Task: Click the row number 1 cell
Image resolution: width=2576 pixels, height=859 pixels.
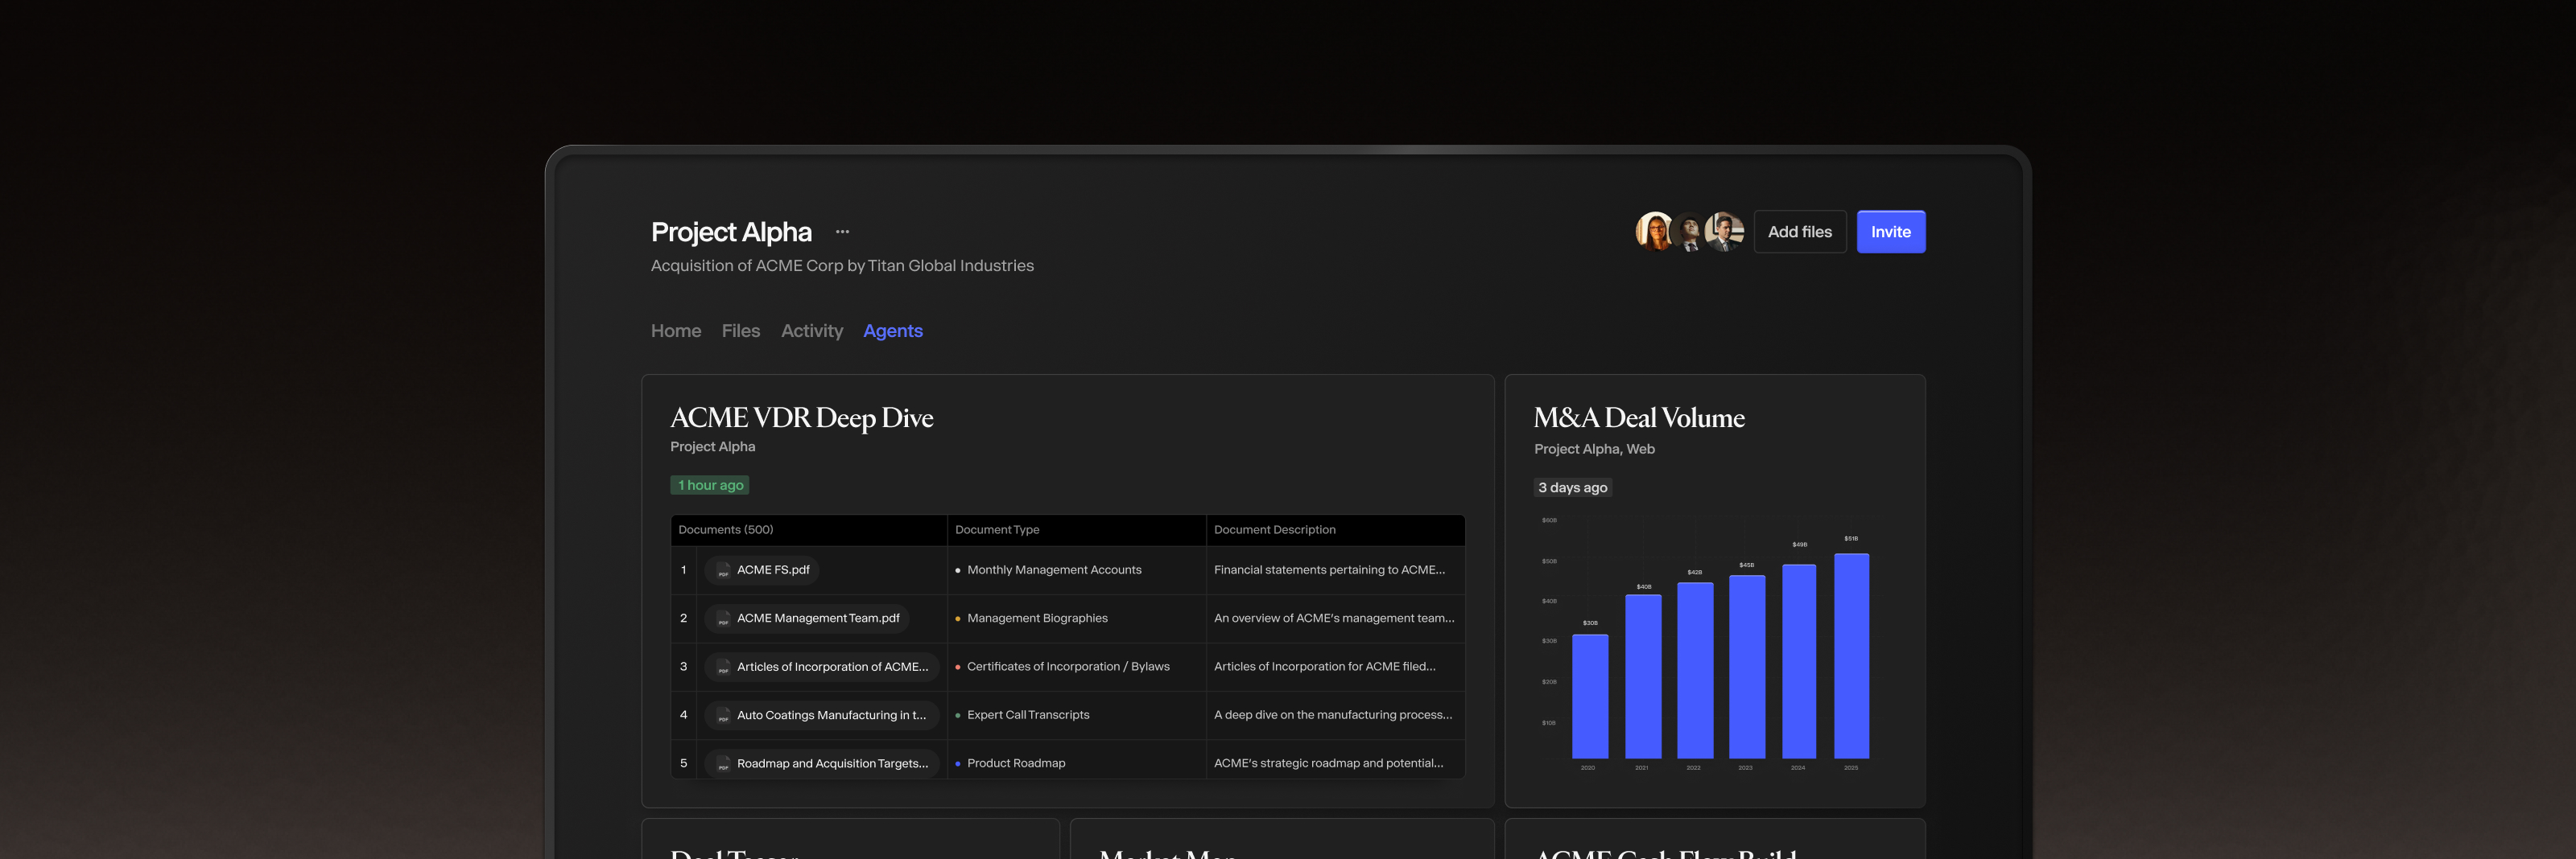Action: pyautogui.click(x=684, y=570)
